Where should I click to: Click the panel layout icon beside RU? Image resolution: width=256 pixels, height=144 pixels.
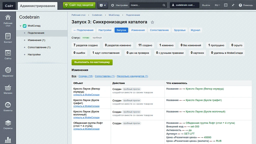coord(226,5)
